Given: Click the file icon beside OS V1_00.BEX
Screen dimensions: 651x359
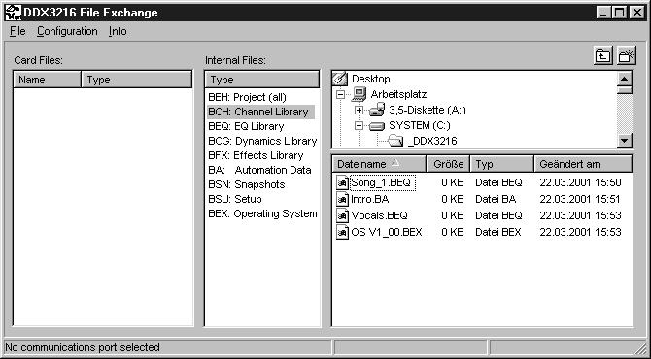Looking at the screenshot, I should (x=342, y=232).
